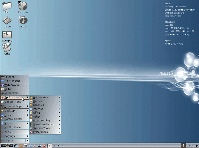The width and height of the screenshot is (199, 148).
Task: Launch antiX Installer from the menu
Action: (x=15, y=127)
